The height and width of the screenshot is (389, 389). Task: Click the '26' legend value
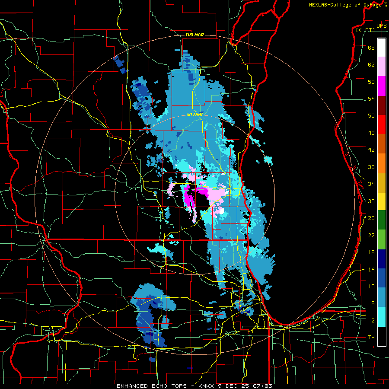click(371, 218)
